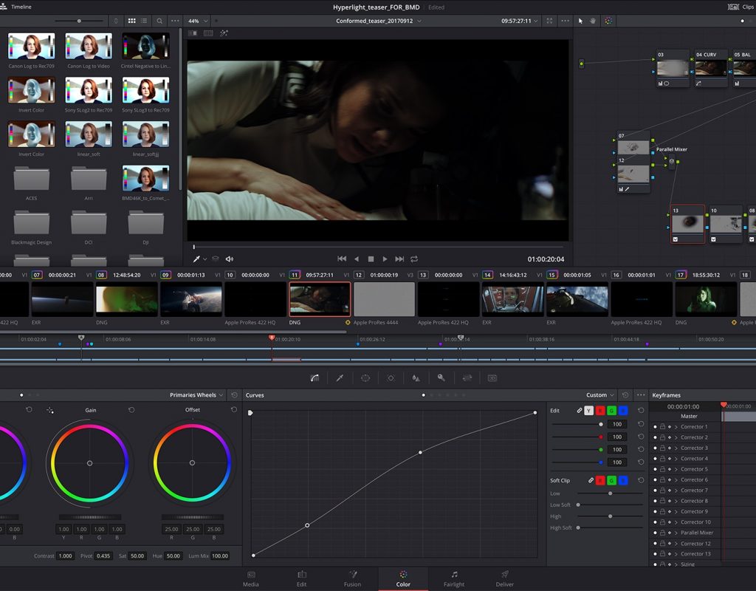The height and width of the screenshot is (591, 756).
Task: Enable the green curve channel
Action: (x=612, y=411)
